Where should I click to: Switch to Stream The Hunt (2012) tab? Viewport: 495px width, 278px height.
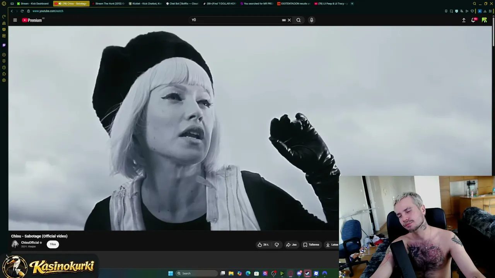pyautogui.click(x=108, y=3)
